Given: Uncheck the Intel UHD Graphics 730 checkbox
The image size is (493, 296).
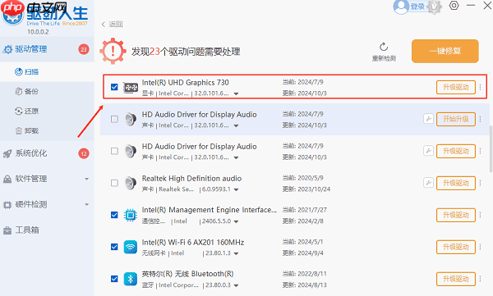Looking at the screenshot, I should (x=114, y=87).
